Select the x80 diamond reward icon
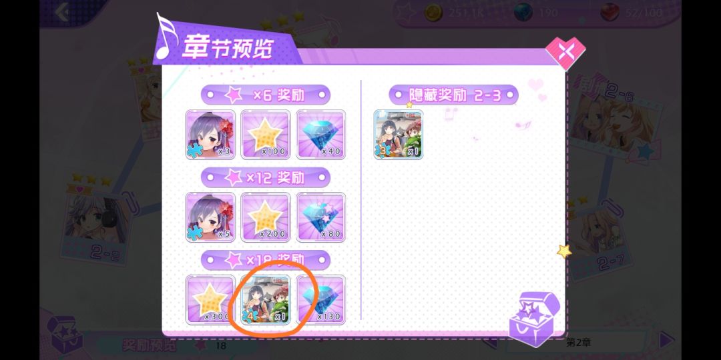This screenshot has height=360, width=721. pyautogui.click(x=320, y=217)
